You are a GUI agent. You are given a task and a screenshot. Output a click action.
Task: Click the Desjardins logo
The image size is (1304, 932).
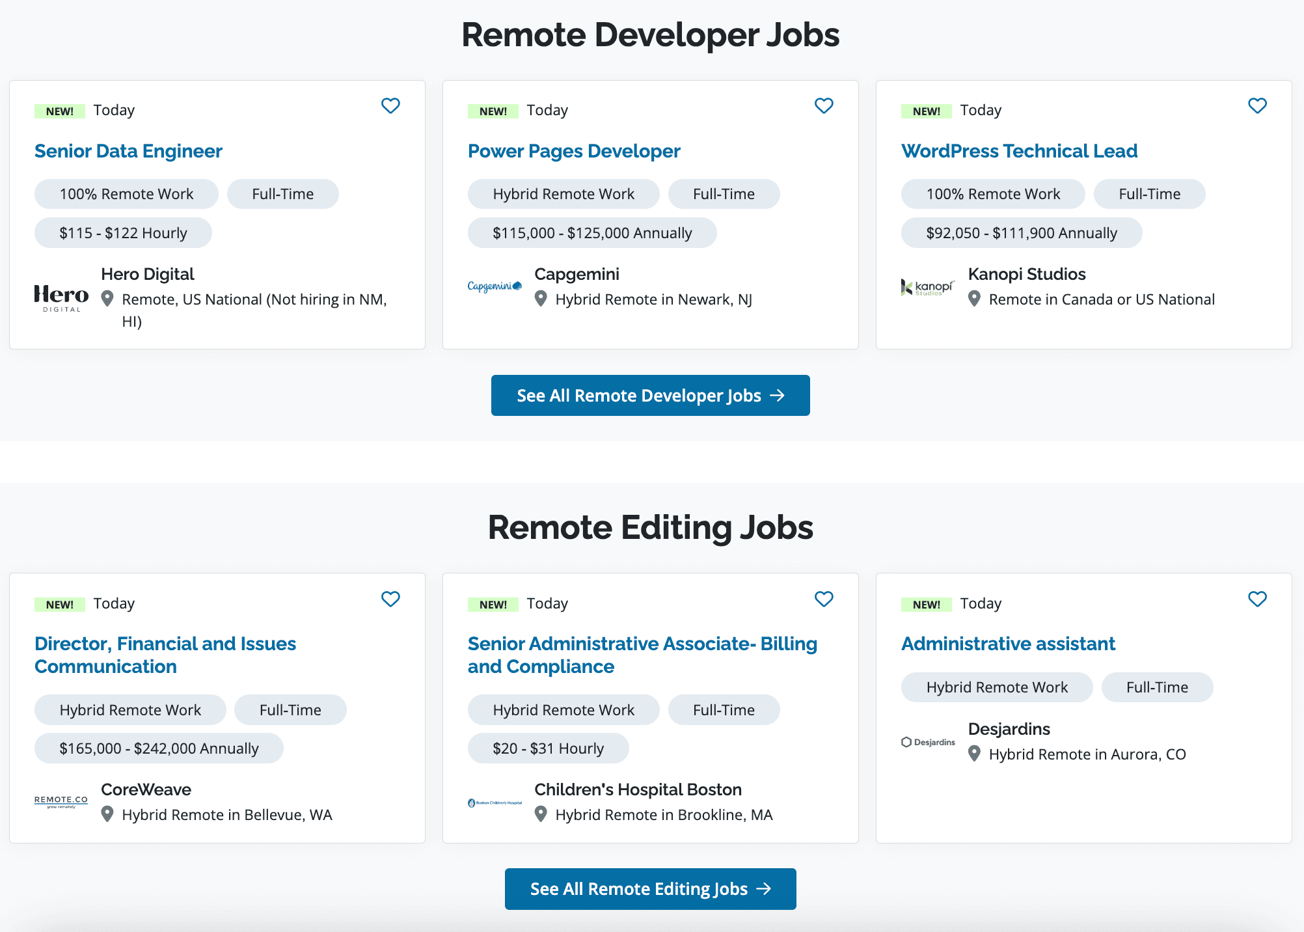928,742
